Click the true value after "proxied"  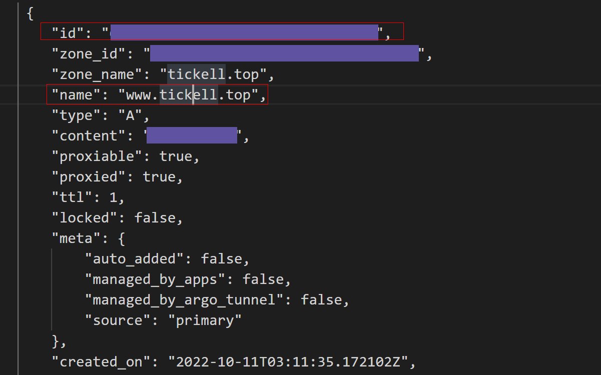coord(159,177)
